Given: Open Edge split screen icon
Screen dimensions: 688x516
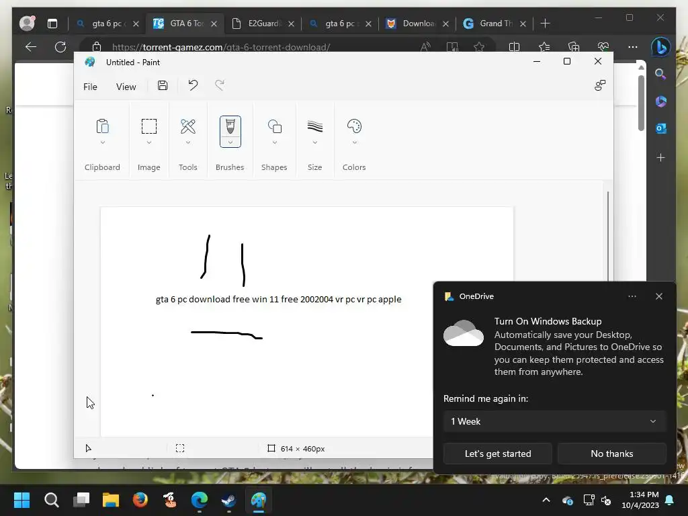Looking at the screenshot, I should pyautogui.click(x=514, y=47).
